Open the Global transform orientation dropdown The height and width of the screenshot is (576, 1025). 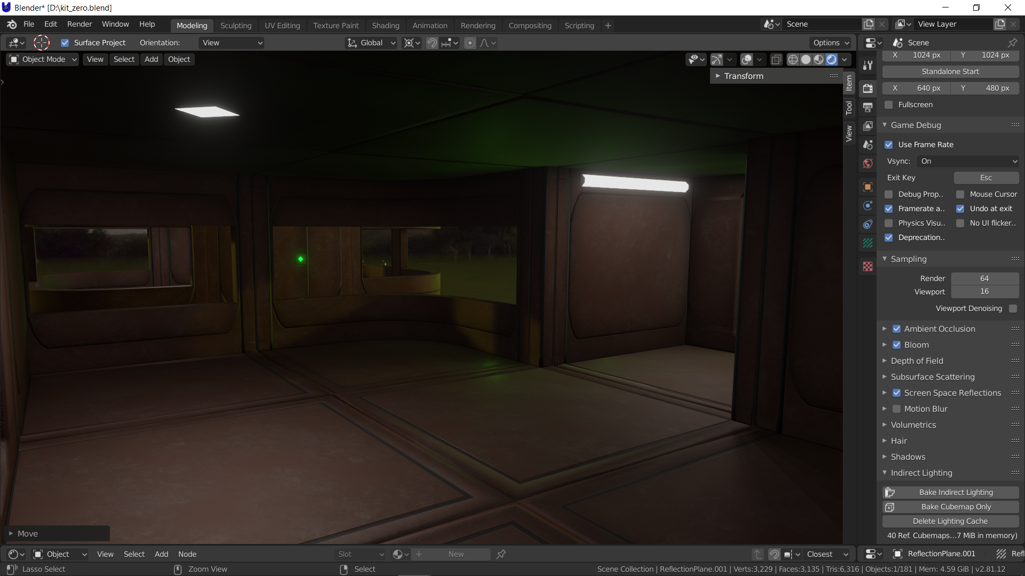(x=371, y=43)
